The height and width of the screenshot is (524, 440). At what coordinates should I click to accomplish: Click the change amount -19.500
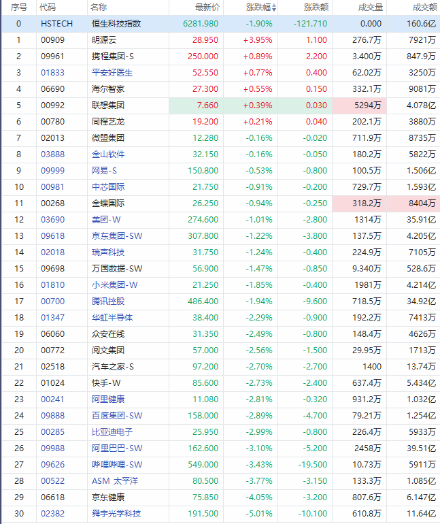[312, 465]
